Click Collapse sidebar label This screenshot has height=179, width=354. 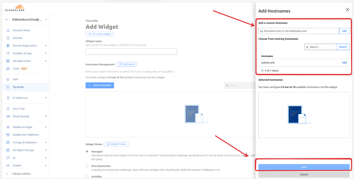(22, 174)
